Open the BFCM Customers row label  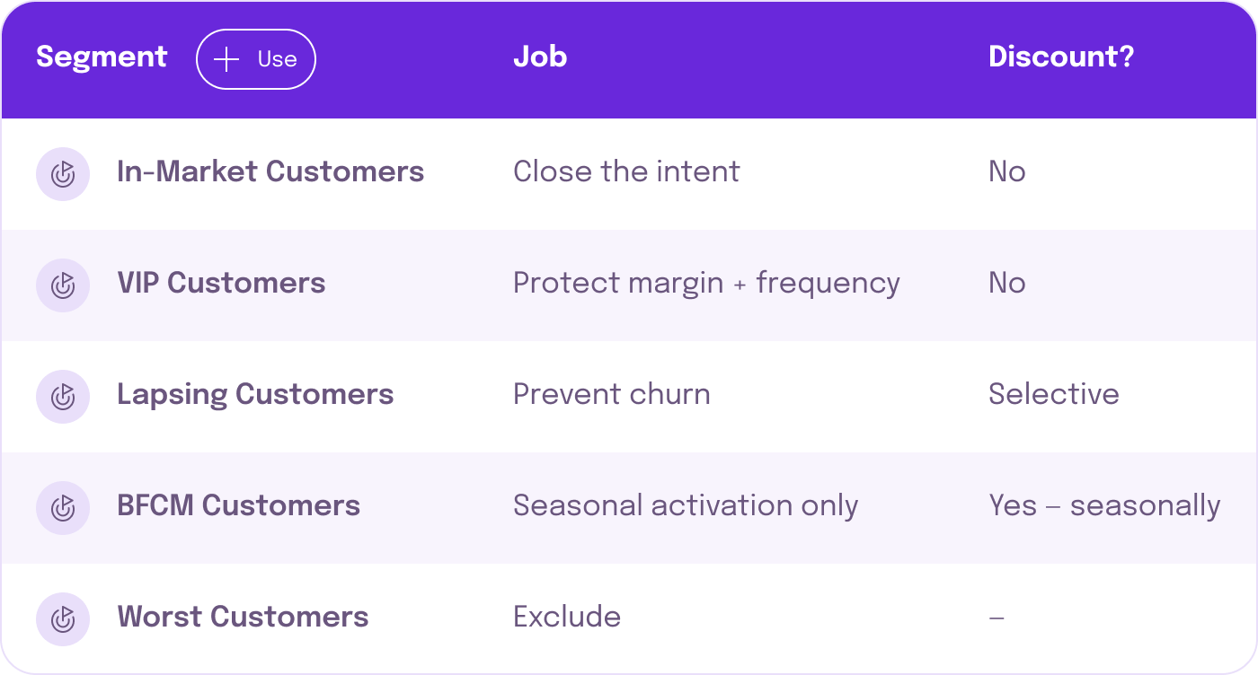click(x=238, y=505)
